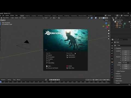
Task: Switch perspective/orthographic with grid gizmo
Action: [x=109, y=39]
